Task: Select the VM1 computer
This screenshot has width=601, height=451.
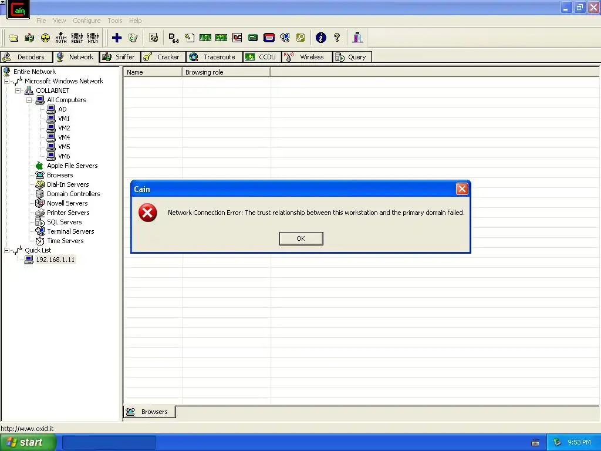Action: point(64,119)
